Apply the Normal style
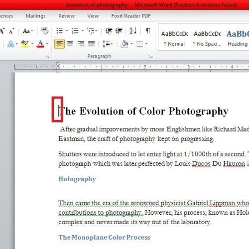 click(174, 39)
